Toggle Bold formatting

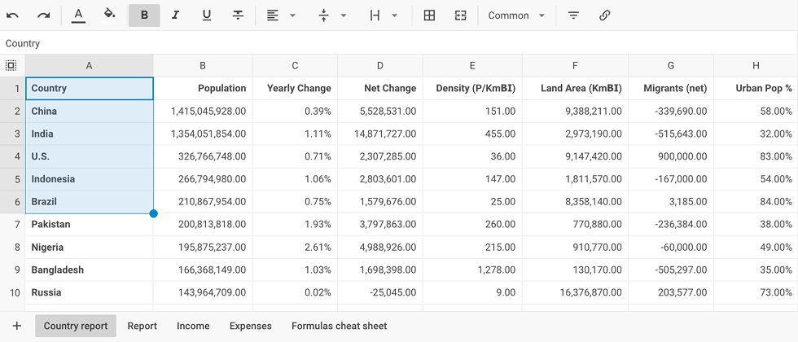tap(144, 15)
